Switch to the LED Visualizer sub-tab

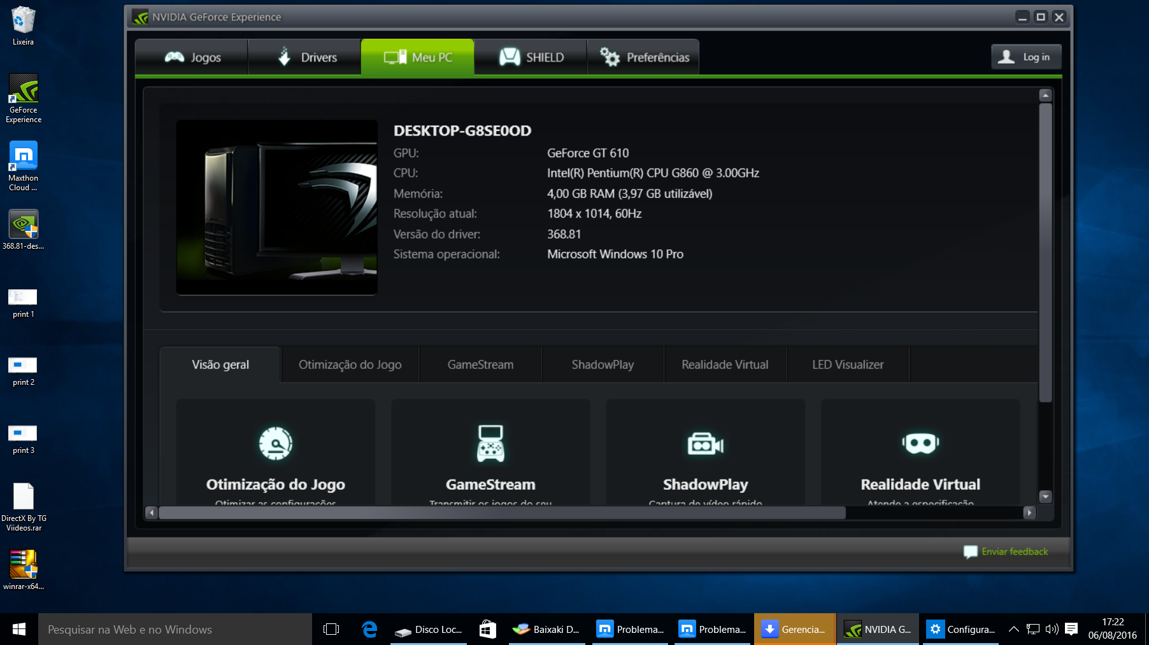click(848, 364)
